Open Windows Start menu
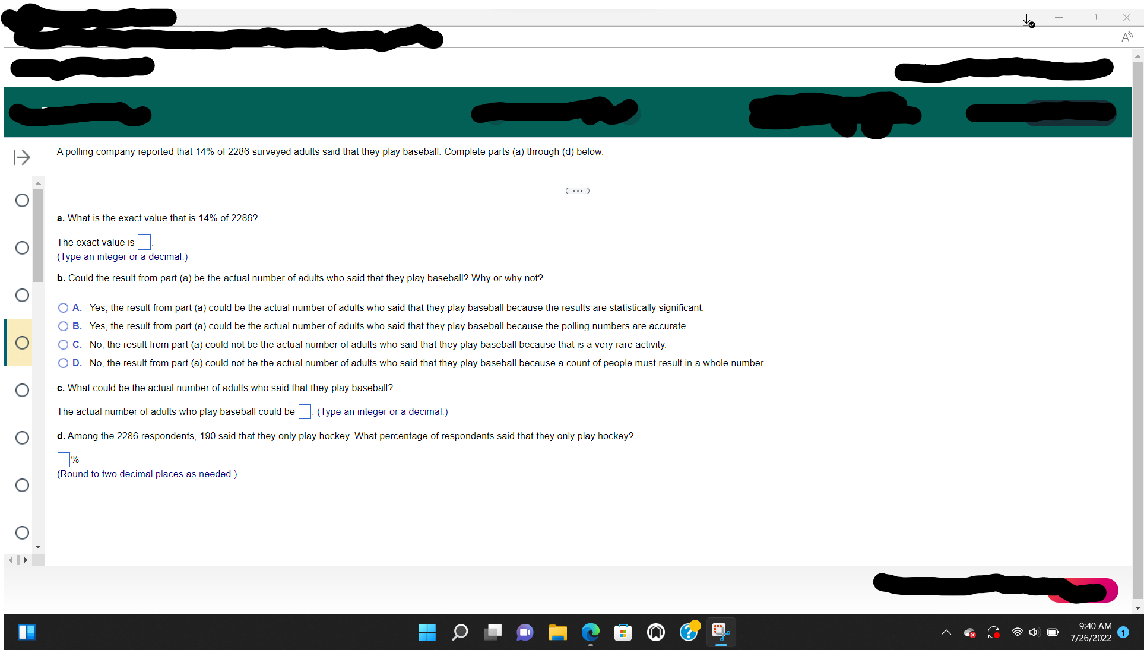 click(427, 632)
